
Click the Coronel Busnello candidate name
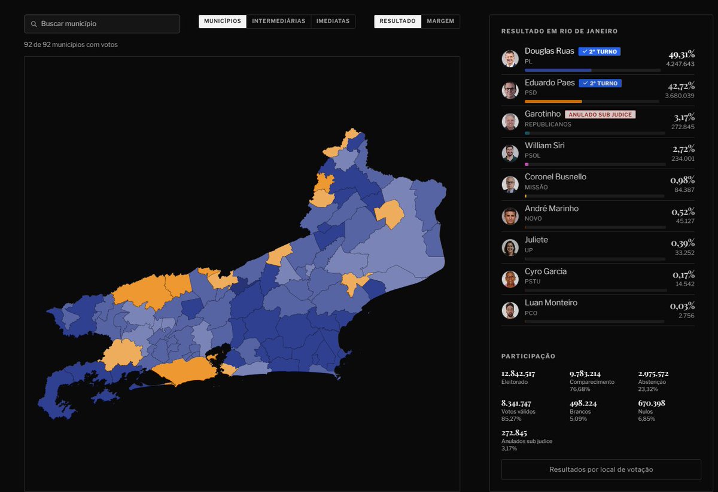pyautogui.click(x=556, y=177)
